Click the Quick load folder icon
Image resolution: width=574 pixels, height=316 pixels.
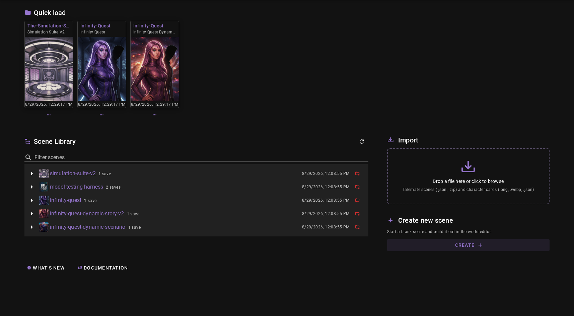pyautogui.click(x=28, y=12)
